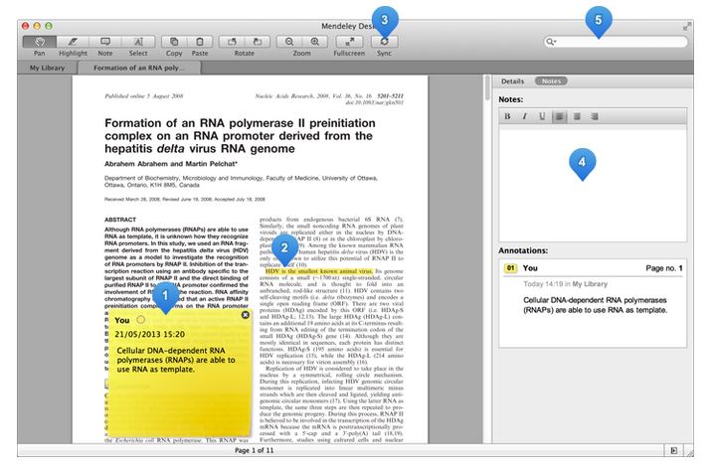708x472 pixels.
Task: Click the 'Page 1 of 11' status text
Action: [x=254, y=450]
